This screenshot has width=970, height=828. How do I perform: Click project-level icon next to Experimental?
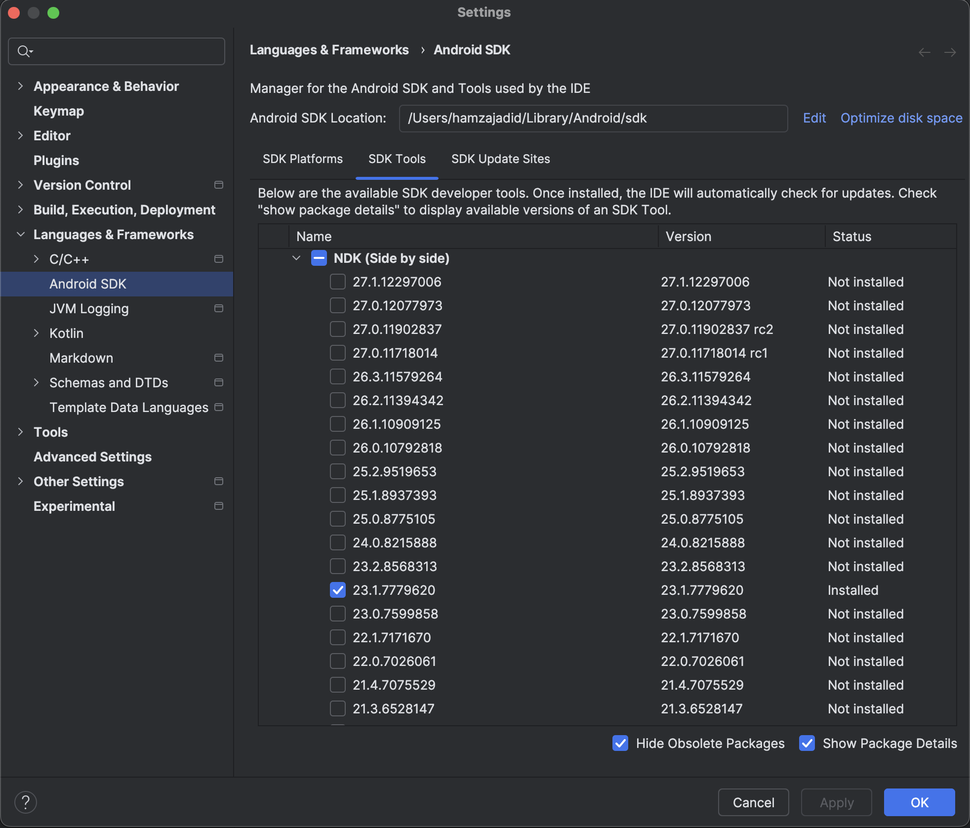(219, 506)
